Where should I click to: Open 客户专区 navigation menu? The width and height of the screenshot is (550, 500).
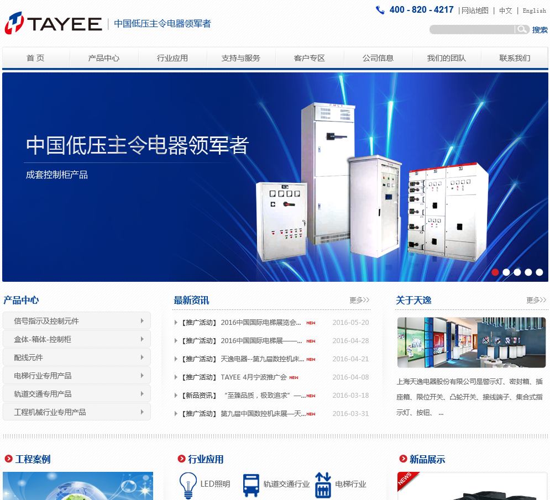[310, 58]
